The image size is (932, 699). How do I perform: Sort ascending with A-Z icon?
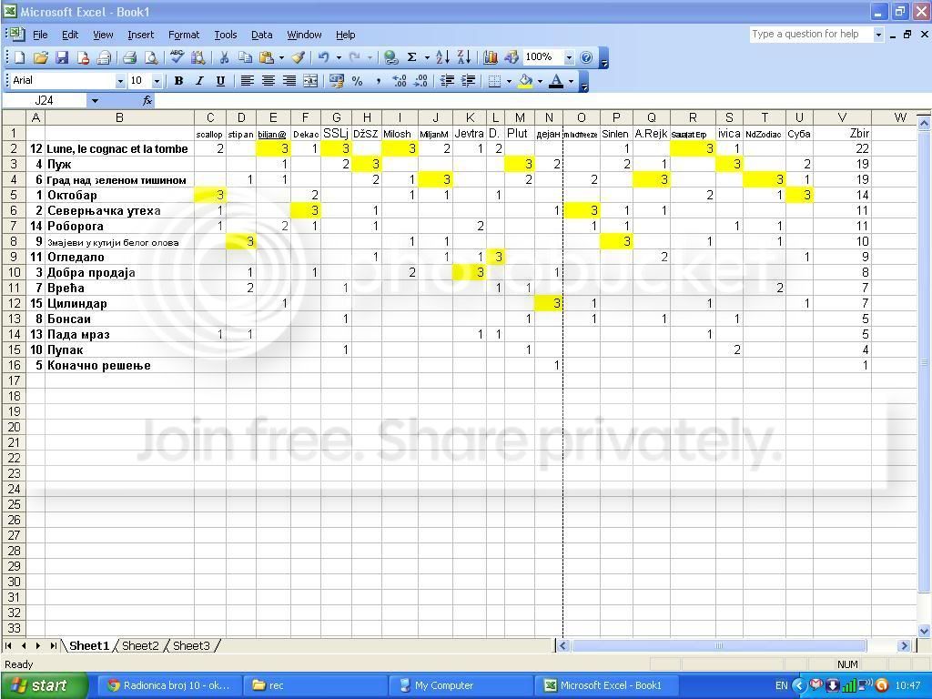pyautogui.click(x=442, y=57)
